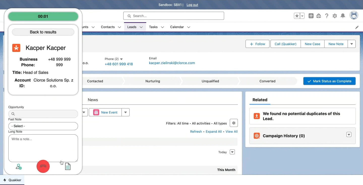The image size is (363, 185).
Task: Open the favorites list dropdown arrow
Action: [302, 16]
